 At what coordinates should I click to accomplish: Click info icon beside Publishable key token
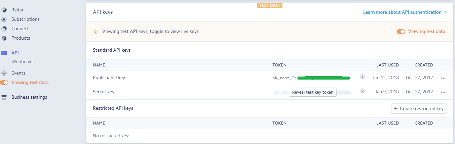pyautogui.click(x=362, y=77)
